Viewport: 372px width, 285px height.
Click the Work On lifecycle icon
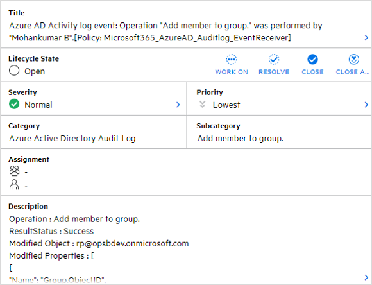[x=232, y=59]
